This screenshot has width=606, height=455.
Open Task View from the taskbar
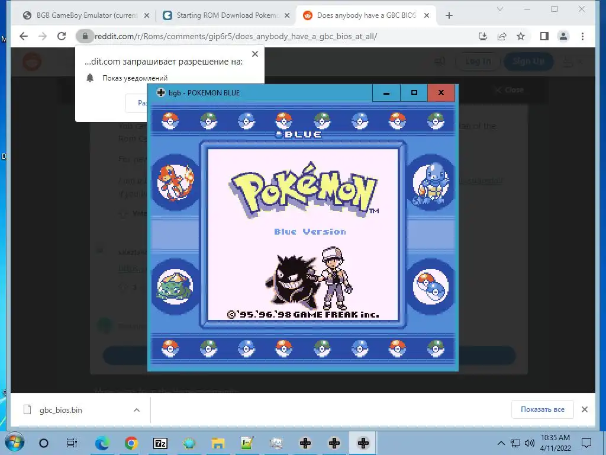[72, 443]
